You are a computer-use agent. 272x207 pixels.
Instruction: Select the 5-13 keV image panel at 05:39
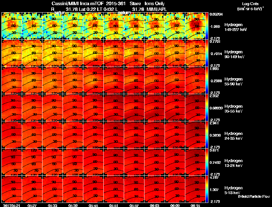pos(73,189)
